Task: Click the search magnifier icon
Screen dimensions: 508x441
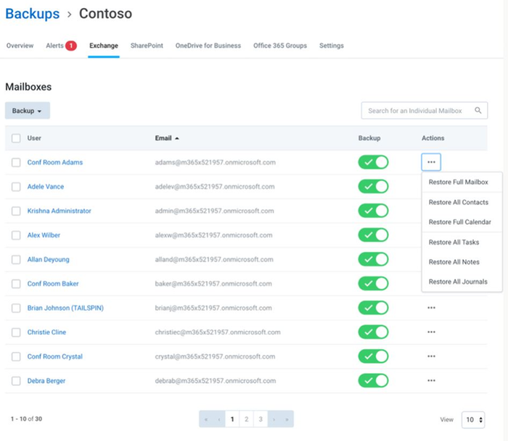Action: (478, 111)
